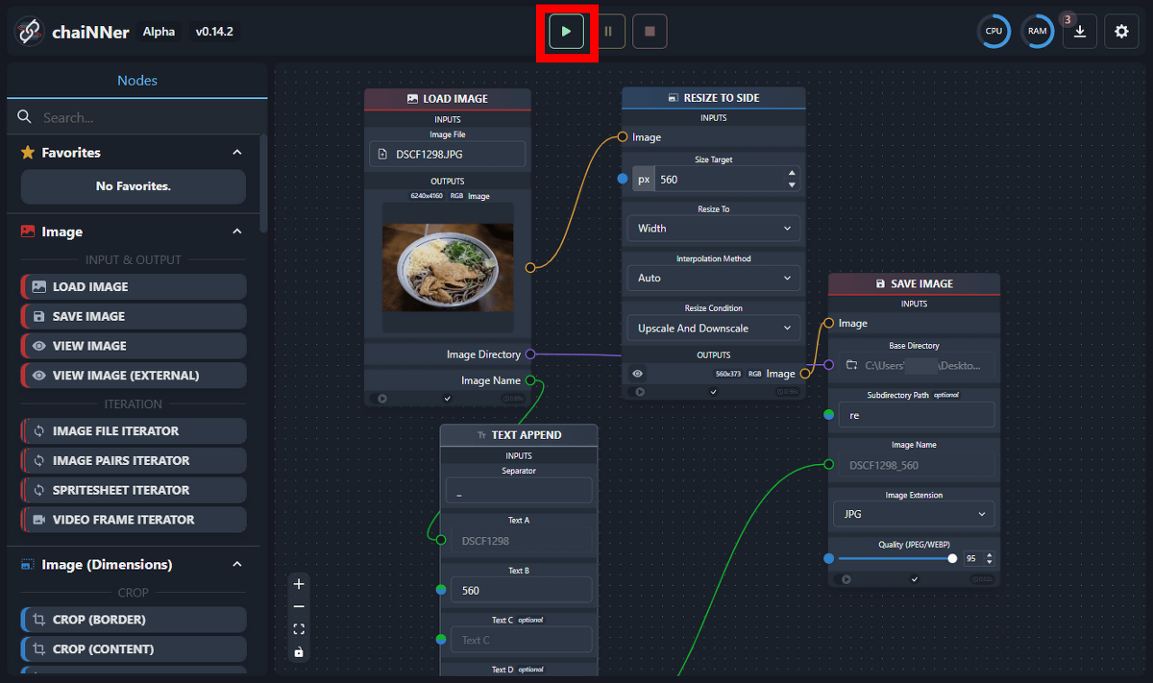Zoom out the node canvas

(299, 606)
